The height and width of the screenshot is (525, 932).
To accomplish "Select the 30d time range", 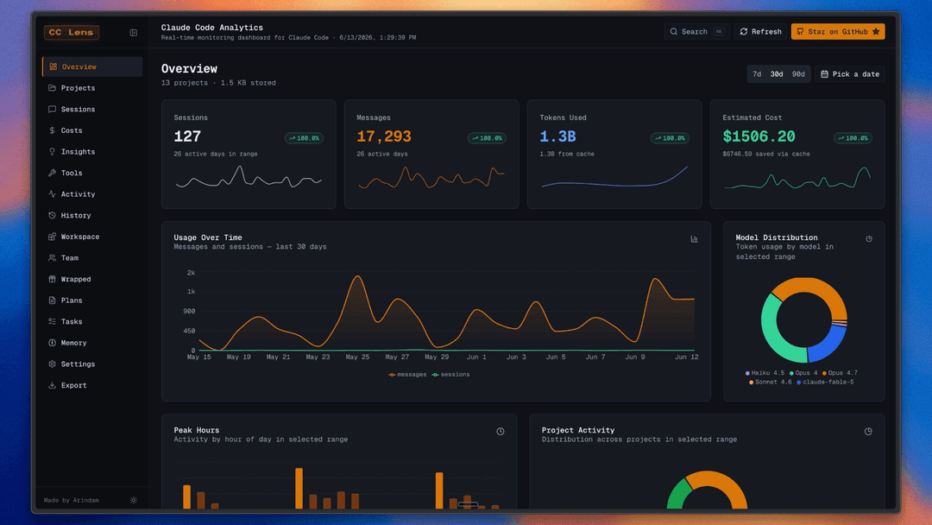I will [777, 74].
